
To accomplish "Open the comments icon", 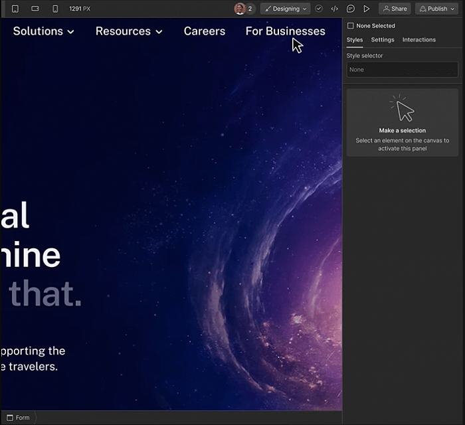I will (x=351, y=9).
